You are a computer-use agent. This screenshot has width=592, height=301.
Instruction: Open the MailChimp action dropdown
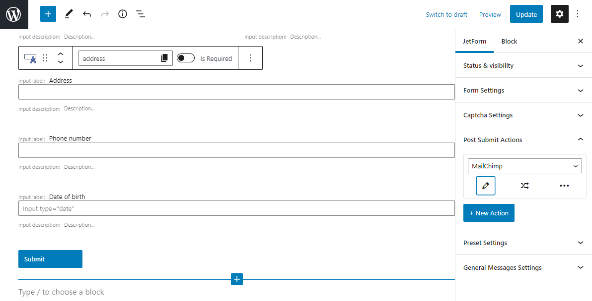[x=524, y=166]
